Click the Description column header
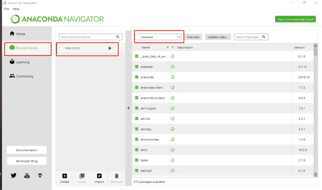 pos(185,47)
